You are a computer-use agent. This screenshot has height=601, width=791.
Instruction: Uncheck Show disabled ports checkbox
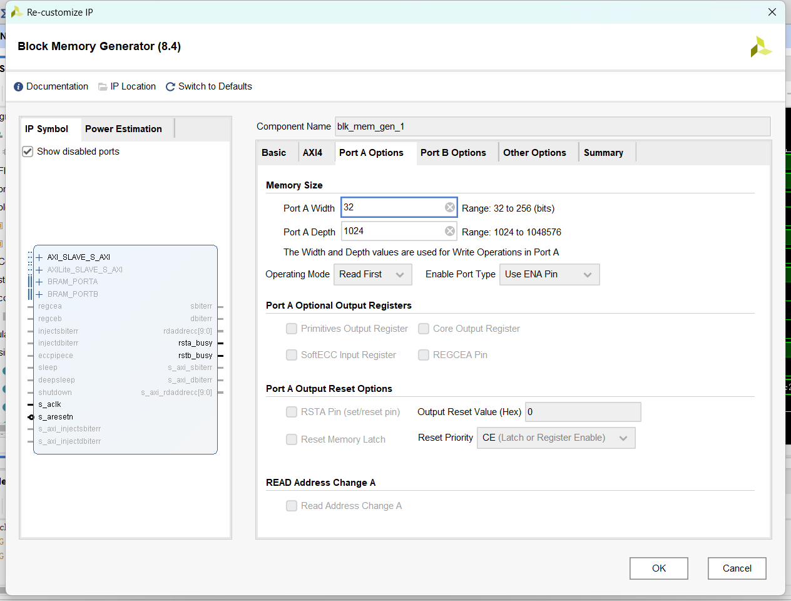(28, 152)
